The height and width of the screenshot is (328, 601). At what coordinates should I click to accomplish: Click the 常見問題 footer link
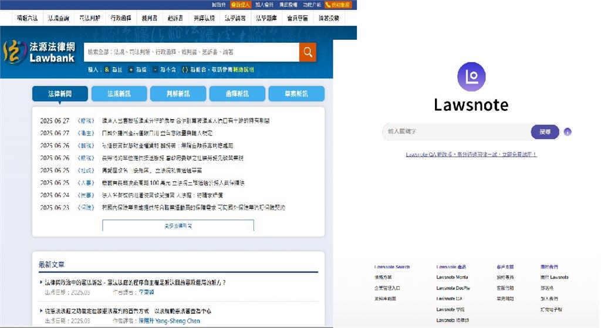(x=505, y=299)
